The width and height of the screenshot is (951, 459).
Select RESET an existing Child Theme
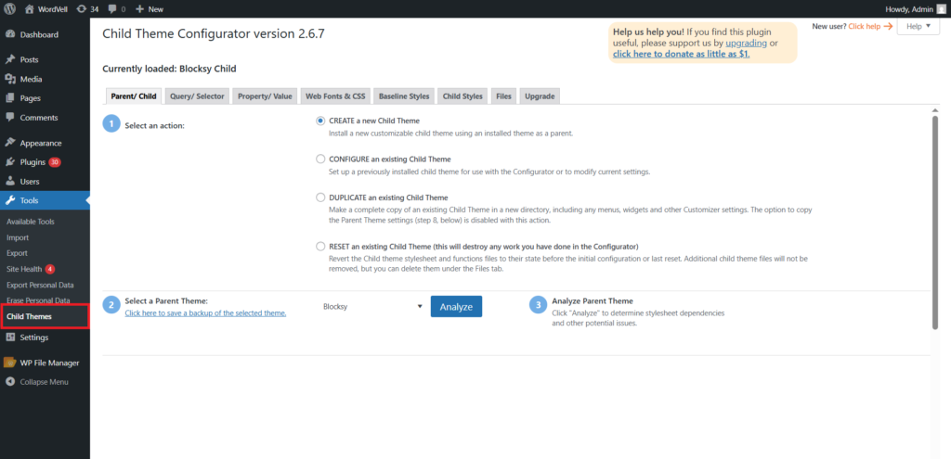tap(320, 247)
